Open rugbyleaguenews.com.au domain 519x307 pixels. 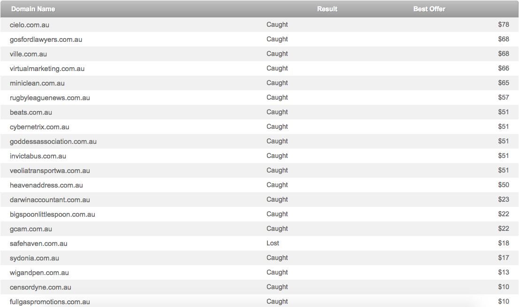pyautogui.click(x=50, y=98)
